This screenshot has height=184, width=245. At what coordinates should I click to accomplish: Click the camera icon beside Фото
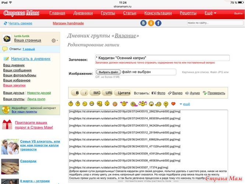pyautogui.click(x=154, y=93)
